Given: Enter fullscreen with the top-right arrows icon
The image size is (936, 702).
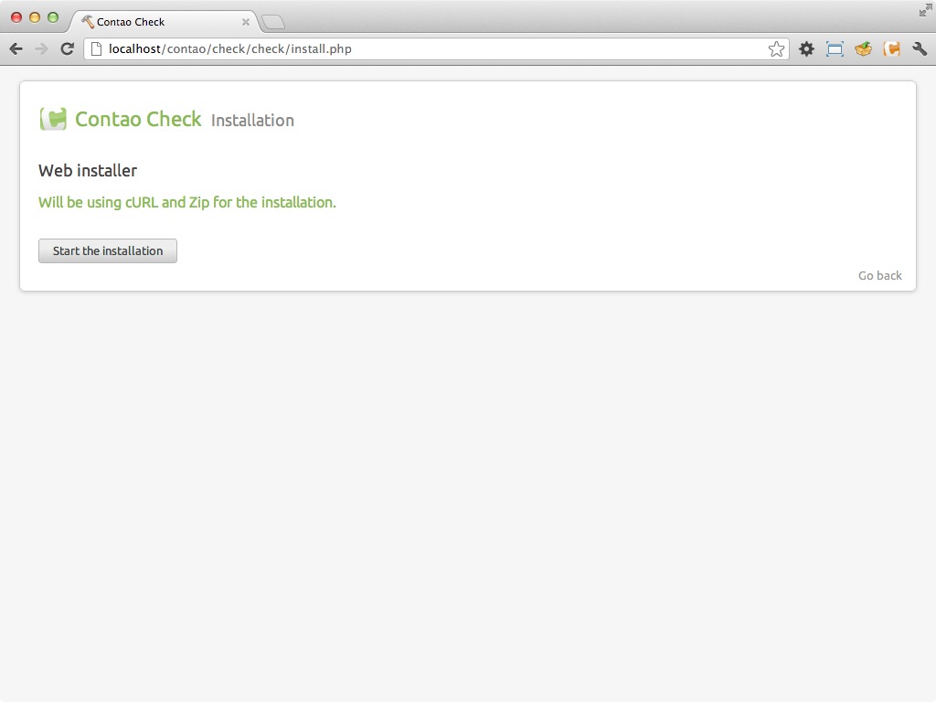Looking at the screenshot, I should (x=925, y=10).
